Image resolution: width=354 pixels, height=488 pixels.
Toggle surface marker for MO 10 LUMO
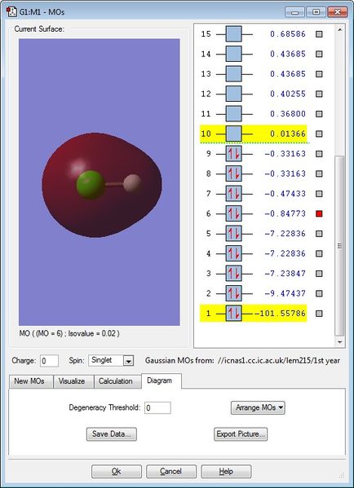point(319,134)
